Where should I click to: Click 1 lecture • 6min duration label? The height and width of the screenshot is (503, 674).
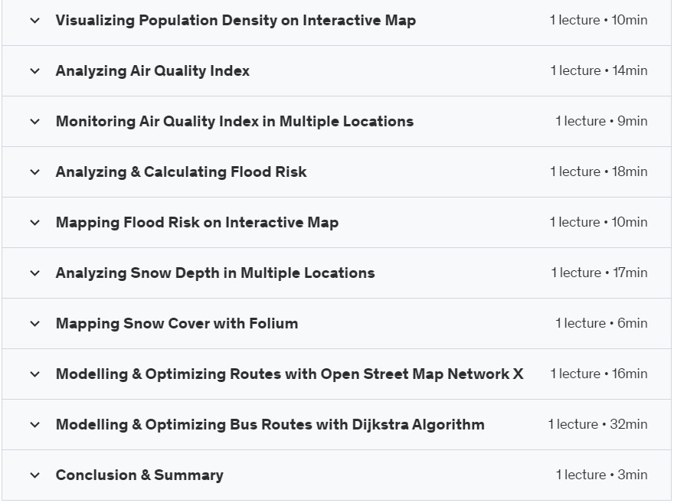(x=601, y=323)
